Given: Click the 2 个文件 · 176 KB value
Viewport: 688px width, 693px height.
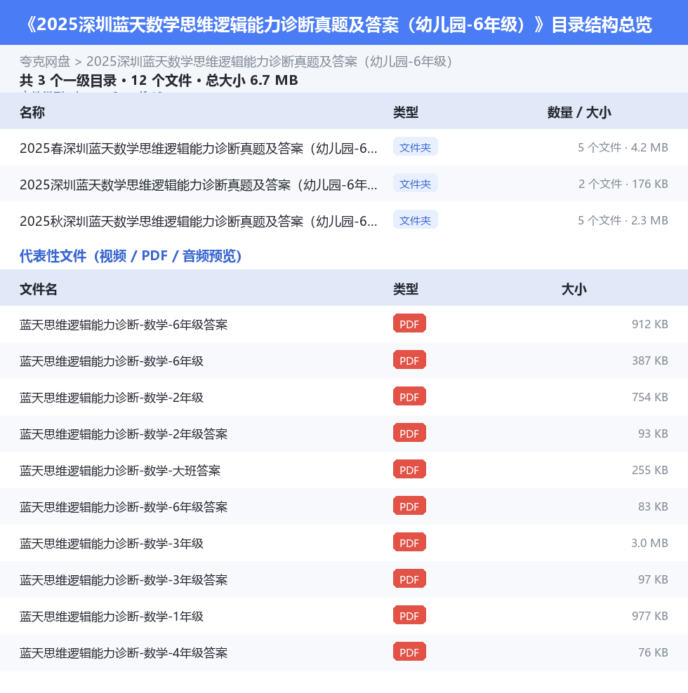Looking at the screenshot, I should [x=623, y=184].
